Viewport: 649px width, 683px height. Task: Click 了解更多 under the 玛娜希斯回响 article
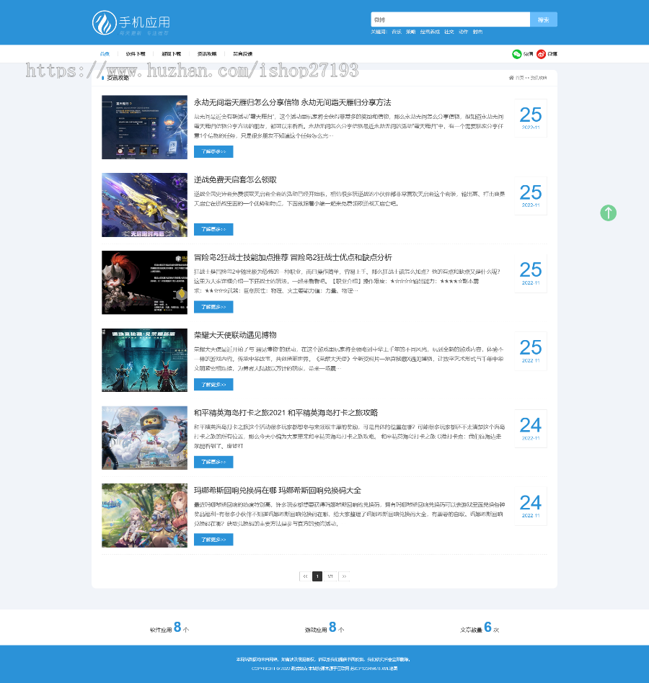pos(213,540)
